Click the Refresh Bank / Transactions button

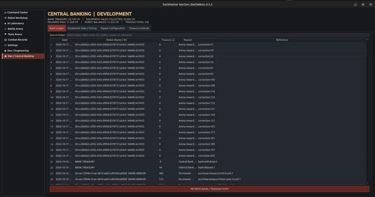(209, 189)
